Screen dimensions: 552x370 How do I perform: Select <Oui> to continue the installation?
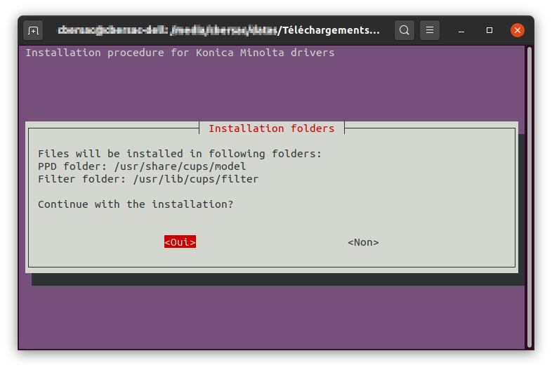[180, 242]
